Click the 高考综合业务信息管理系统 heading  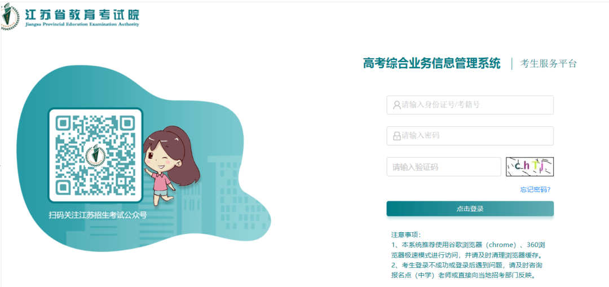pyautogui.click(x=432, y=63)
